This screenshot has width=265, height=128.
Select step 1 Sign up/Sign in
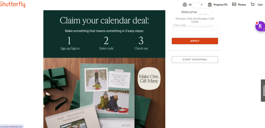70,44
